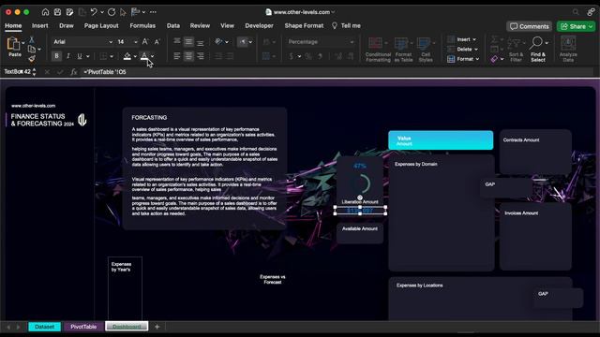Align text left
This screenshot has width=600, height=337.
pyautogui.click(x=177, y=56)
